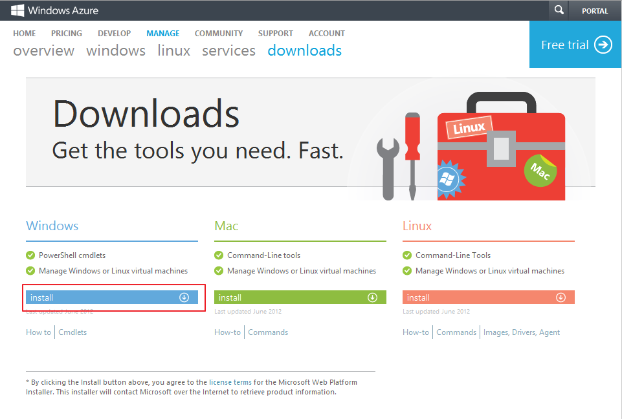Click the download arrow on Mac install
The height and width of the screenshot is (419, 622).
pos(372,297)
